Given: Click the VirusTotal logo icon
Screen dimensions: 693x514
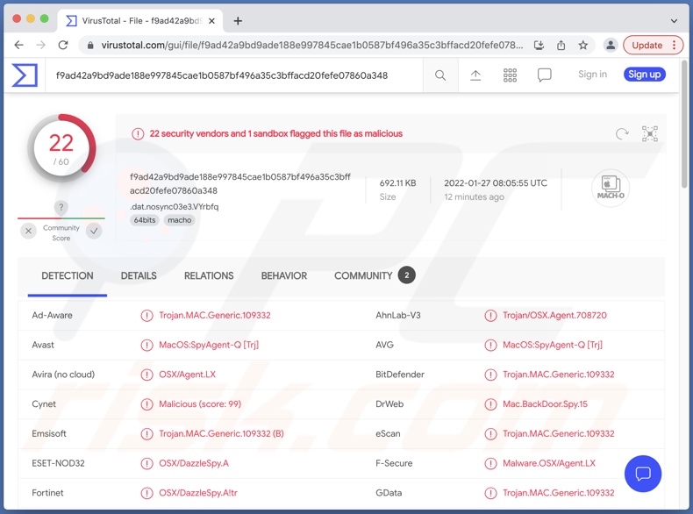Looking at the screenshot, I should pyautogui.click(x=25, y=75).
